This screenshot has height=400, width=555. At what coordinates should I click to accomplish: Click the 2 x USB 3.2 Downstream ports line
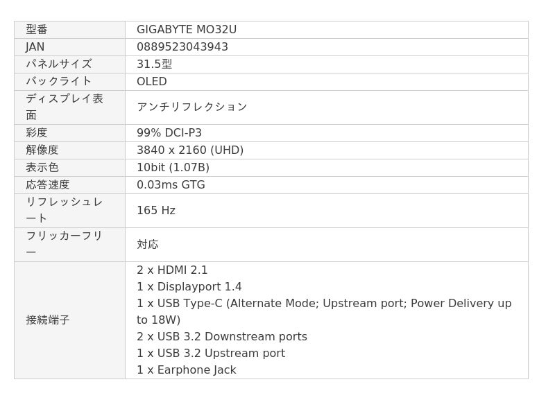pos(221,337)
